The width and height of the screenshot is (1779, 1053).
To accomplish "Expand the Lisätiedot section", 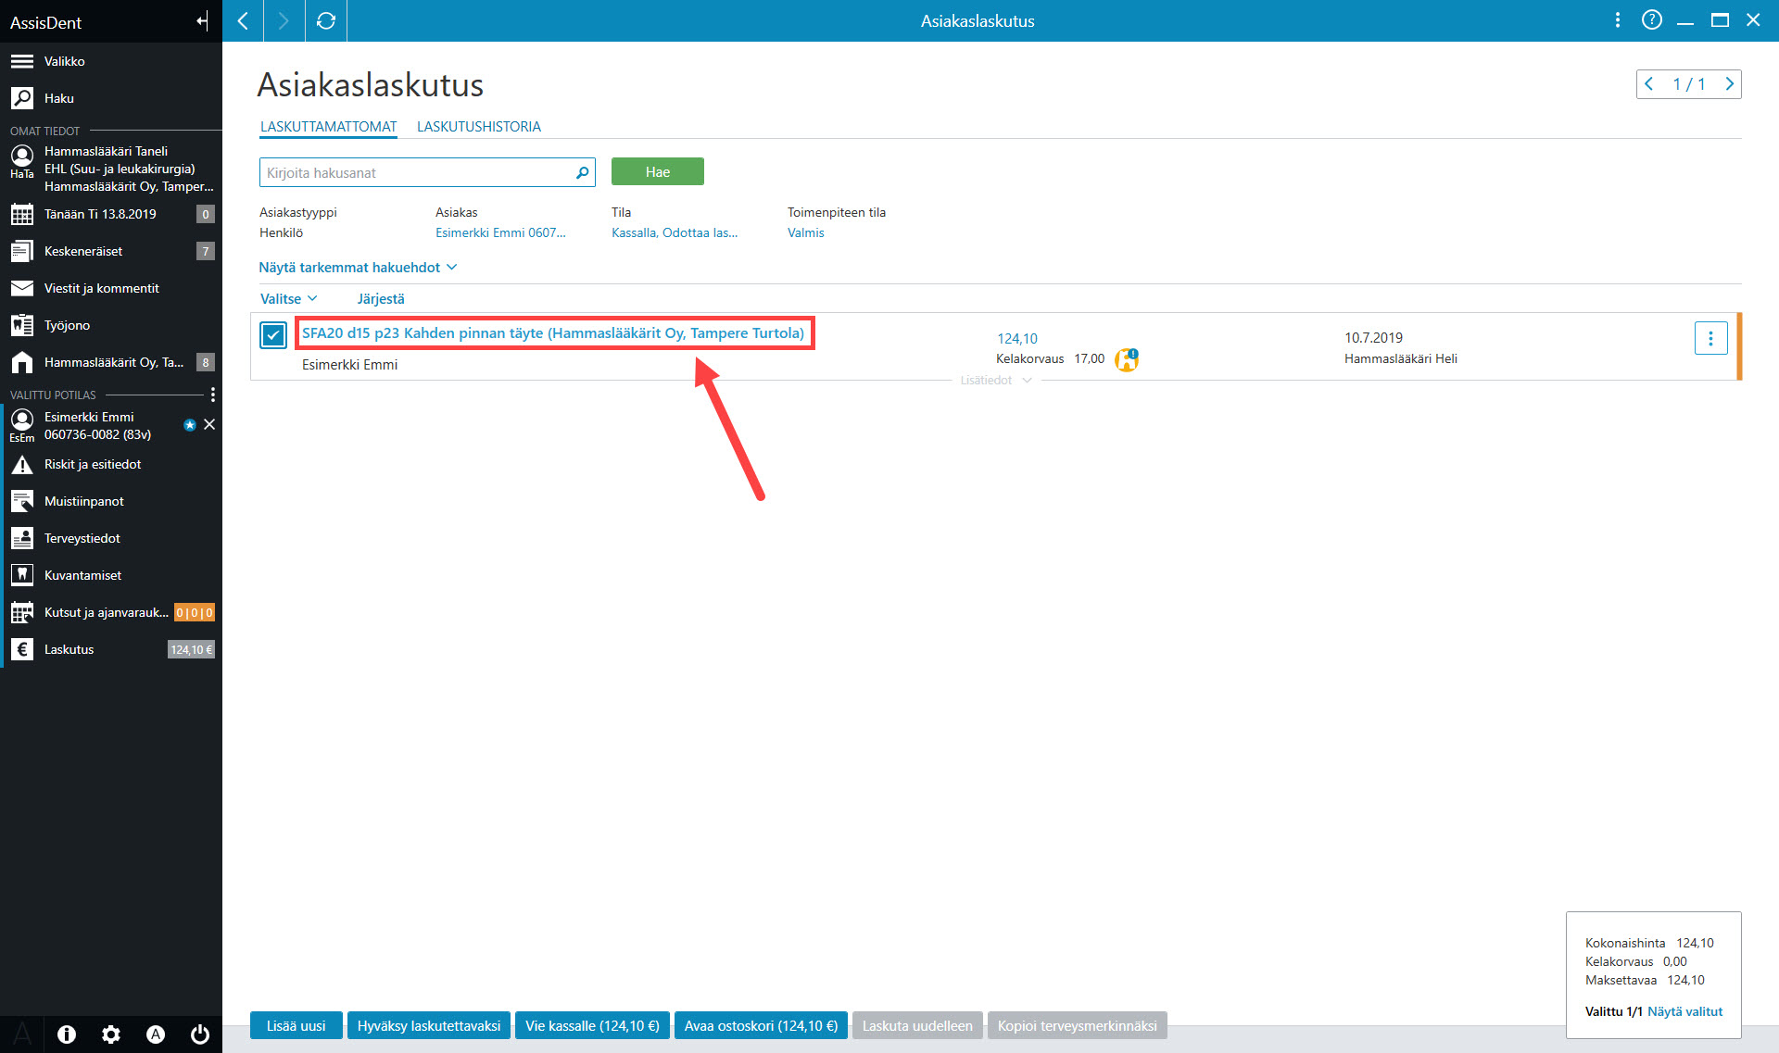I will point(996,381).
